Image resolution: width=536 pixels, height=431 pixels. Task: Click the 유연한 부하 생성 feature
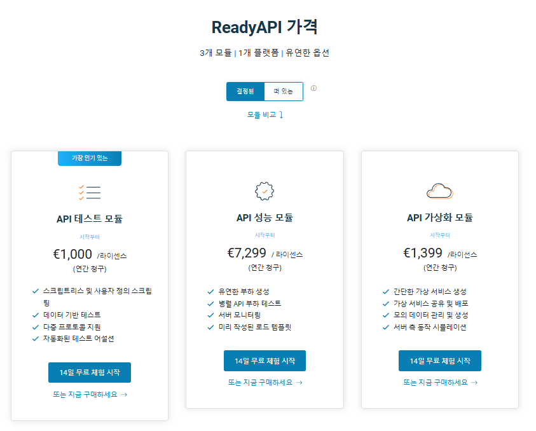(x=244, y=292)
